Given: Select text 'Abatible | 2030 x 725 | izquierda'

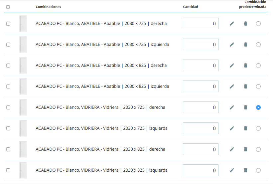Looking at the screenshot, I should tap(136, 45).
